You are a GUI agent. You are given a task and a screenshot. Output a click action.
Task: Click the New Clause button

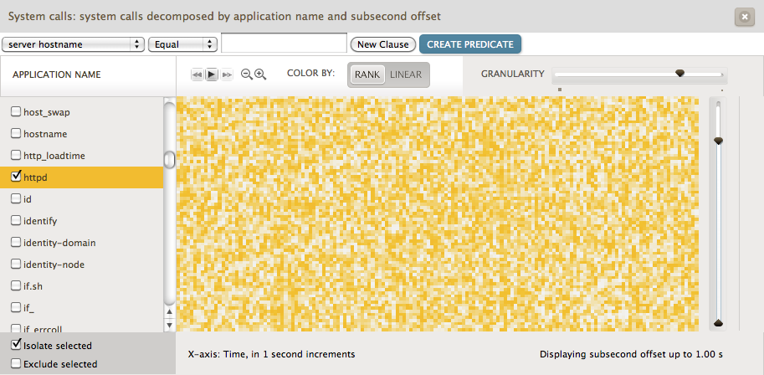coord(383,44)
